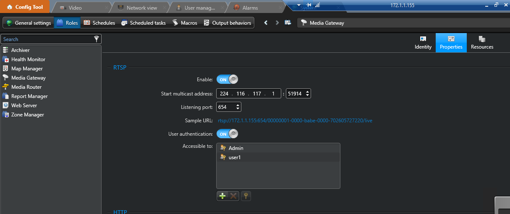This screenshot has height=214, width=510.
Task: Open the Macros section
Action: coord(185,23)
